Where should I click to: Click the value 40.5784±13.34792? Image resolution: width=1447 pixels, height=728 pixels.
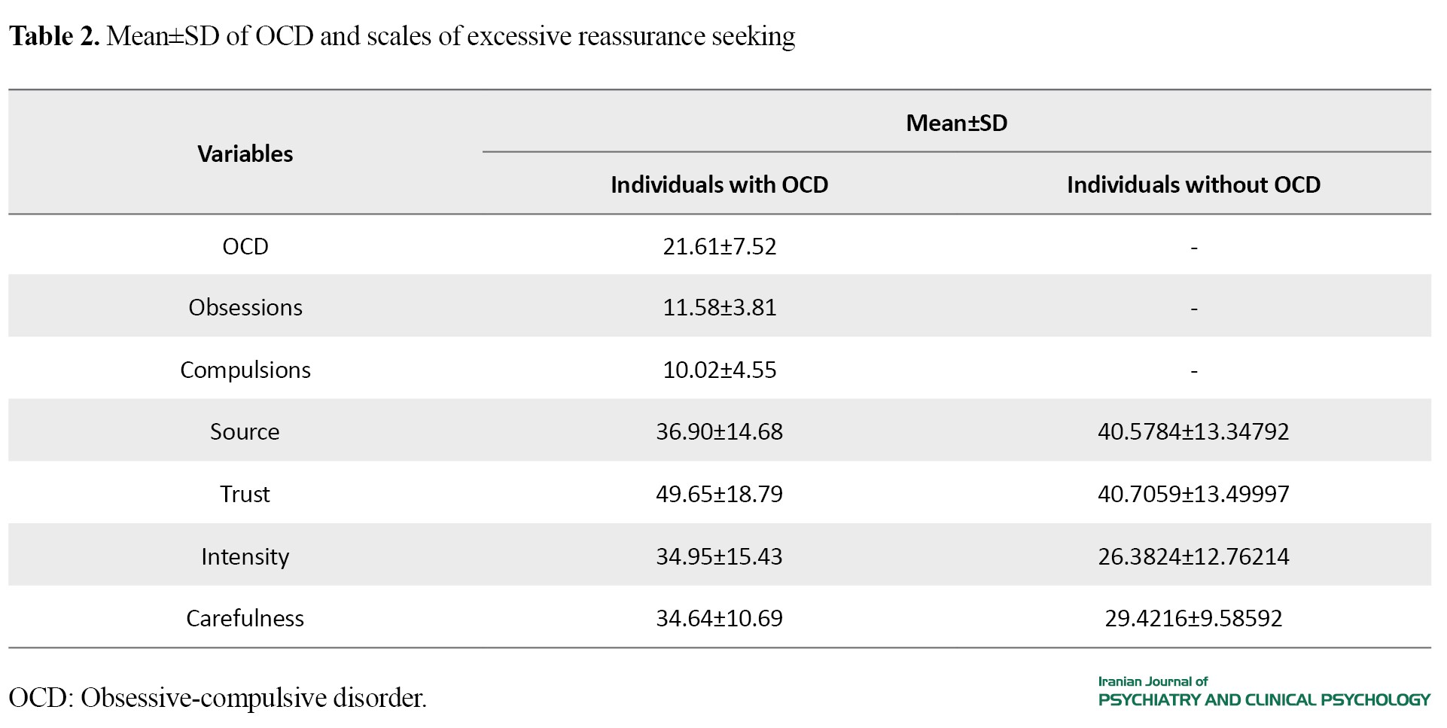coord(1193,431)
